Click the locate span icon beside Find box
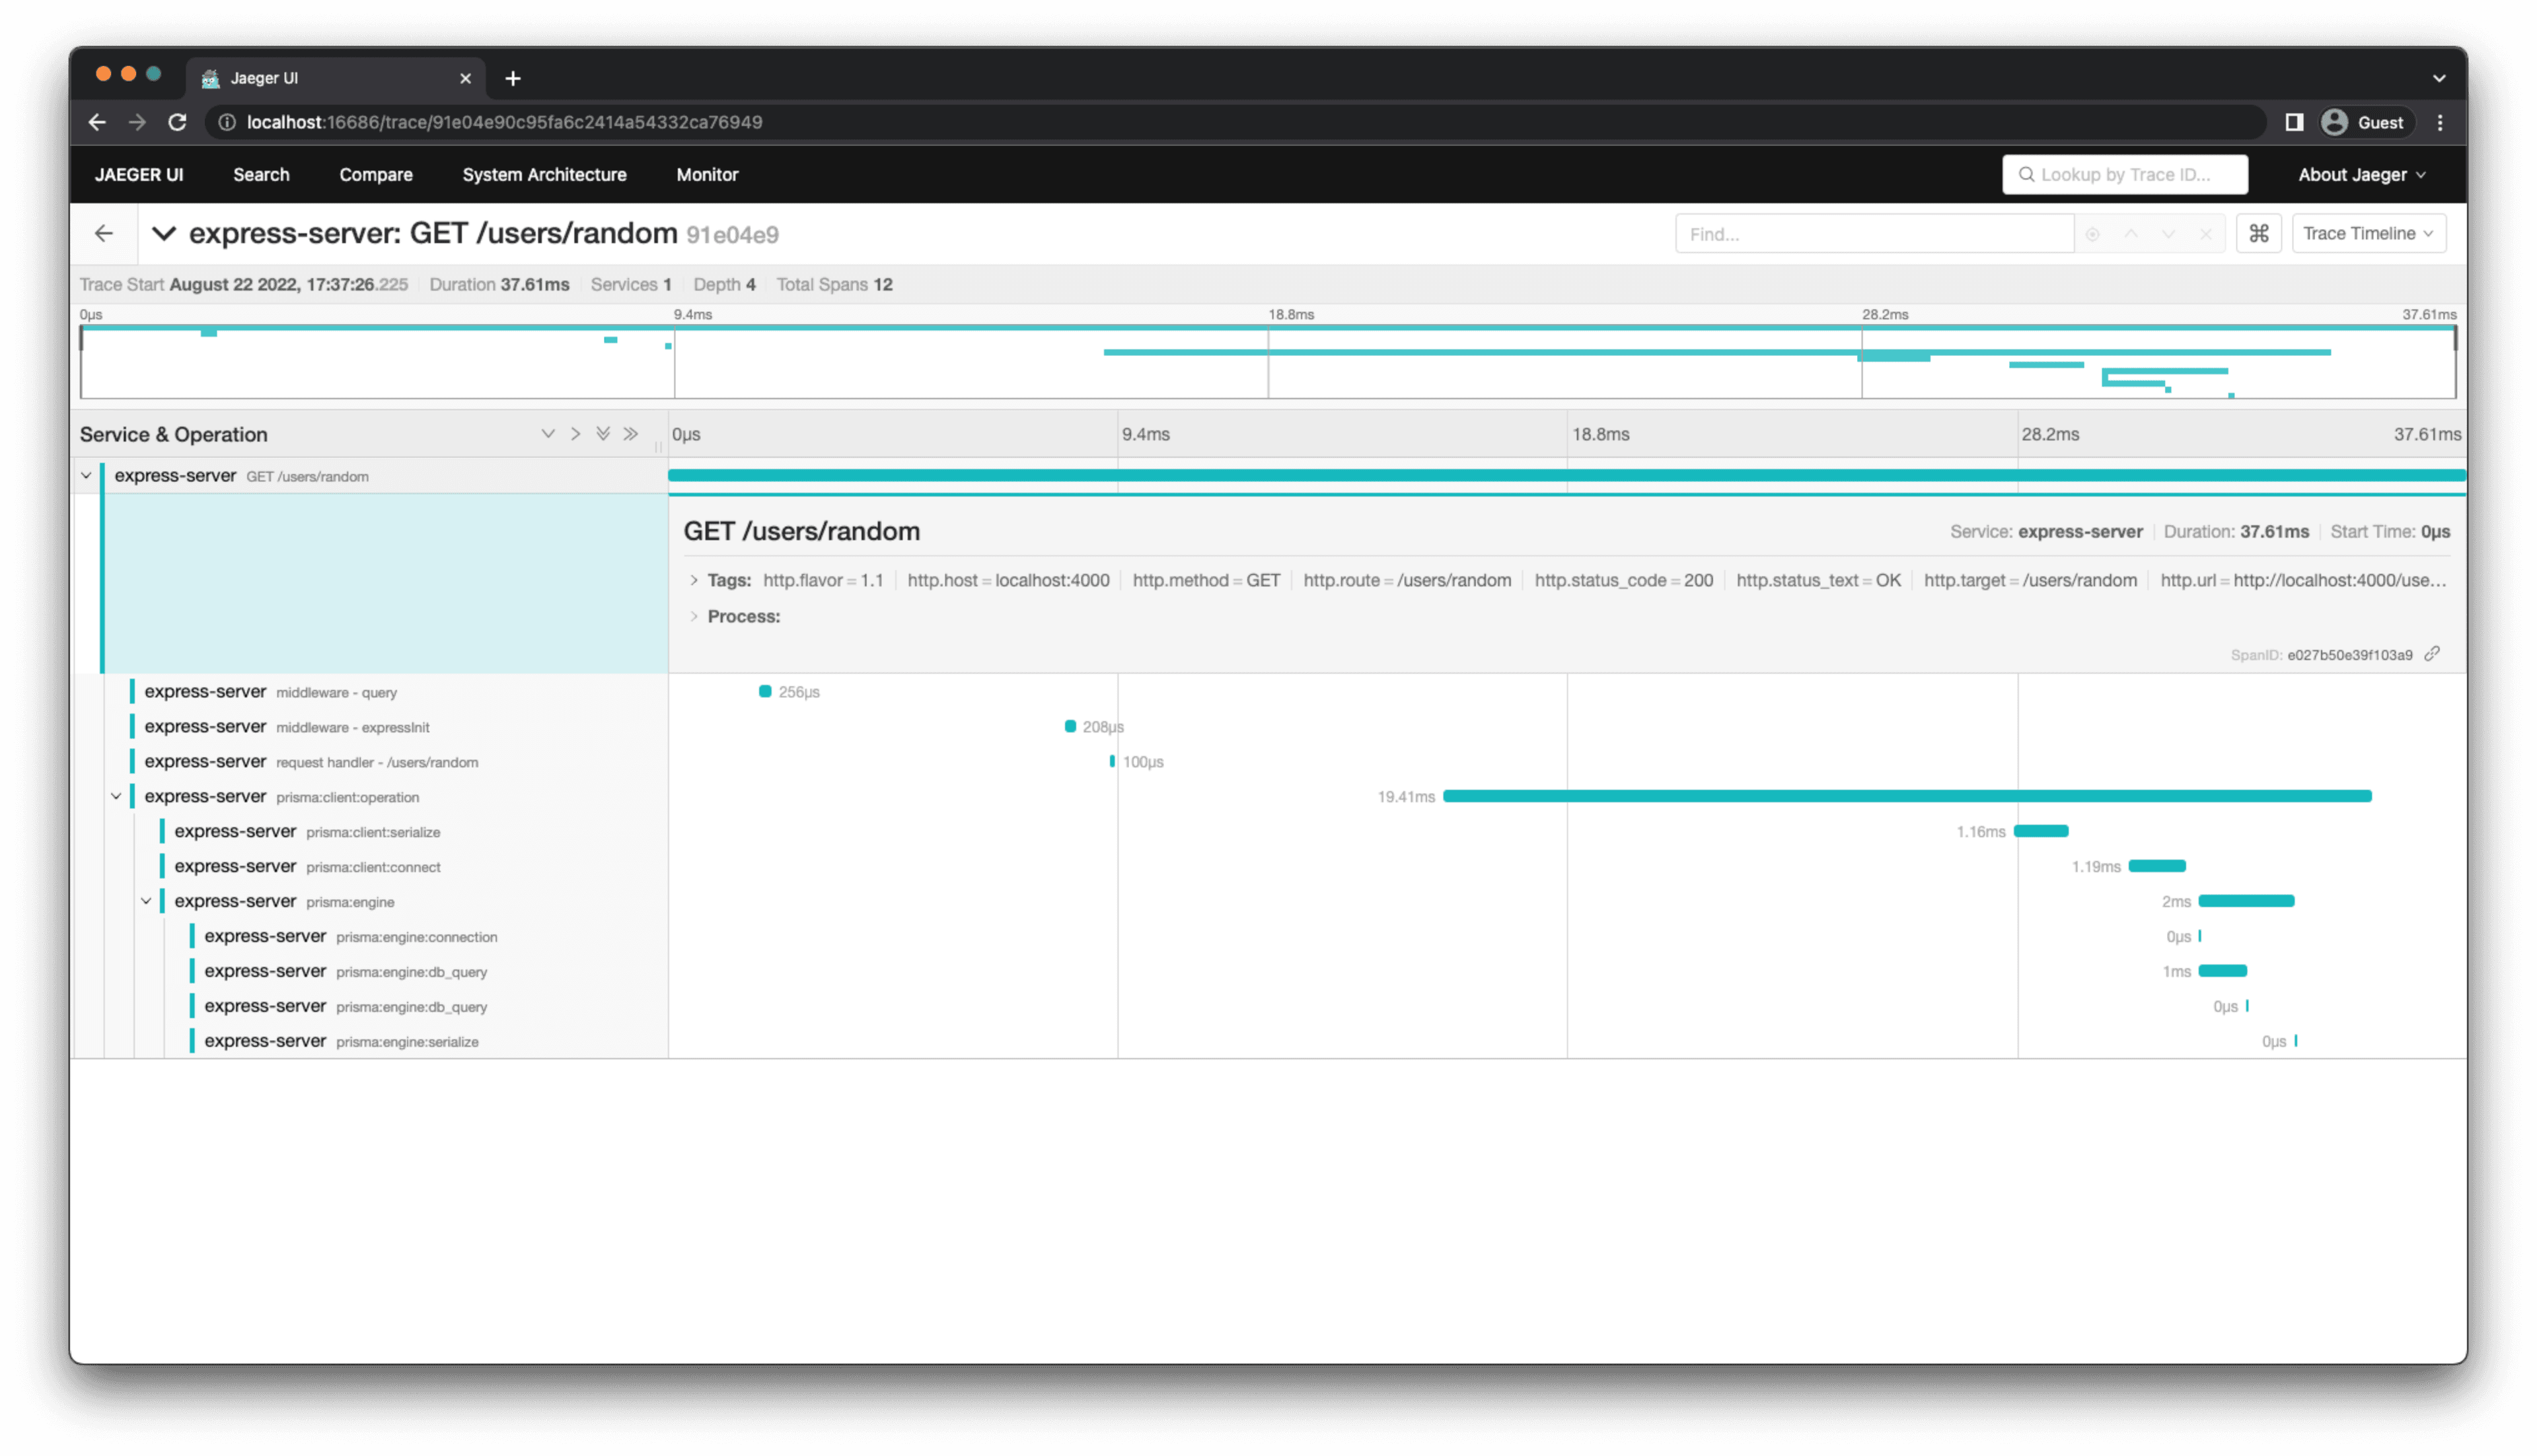This screenshot has height=1456, width=2537. [x=2093, y=233]
